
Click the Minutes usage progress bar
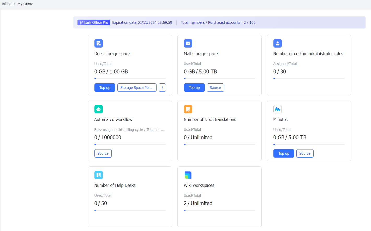click(x=309, y=145)
